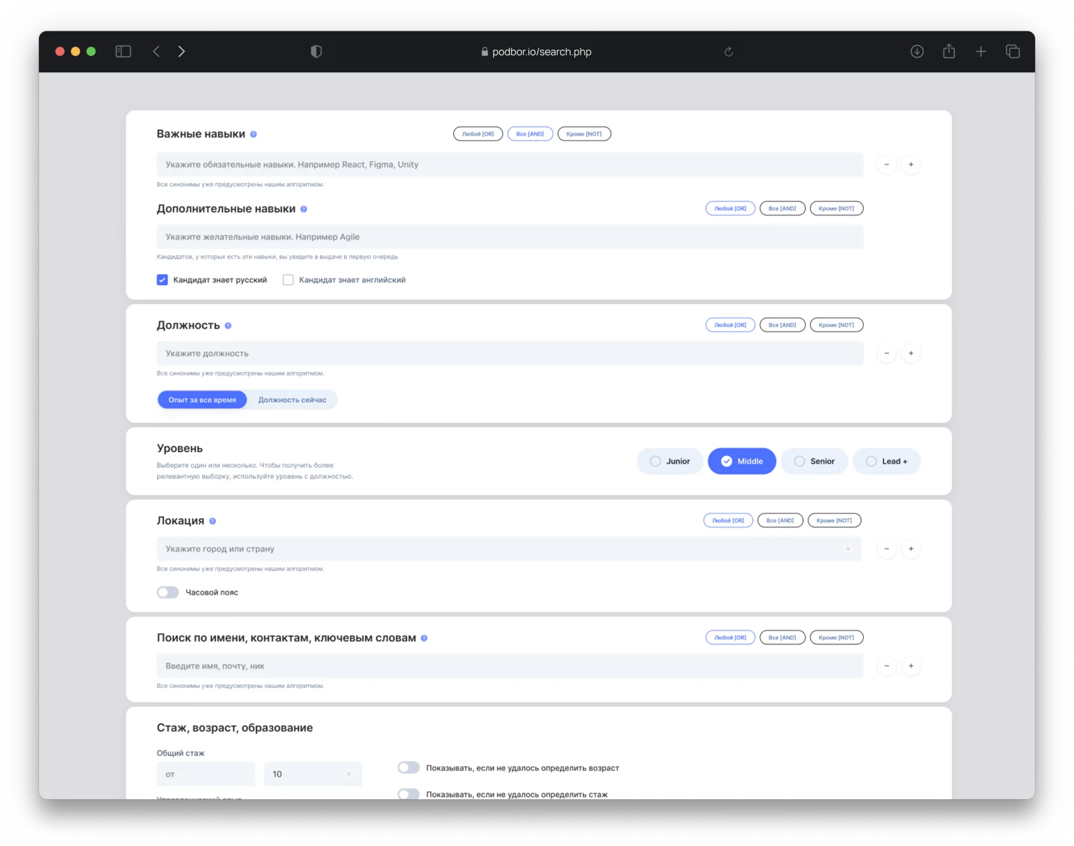Open the browser downloads icon
This screenshot has width=1074, height=846.
pos(917,51)
